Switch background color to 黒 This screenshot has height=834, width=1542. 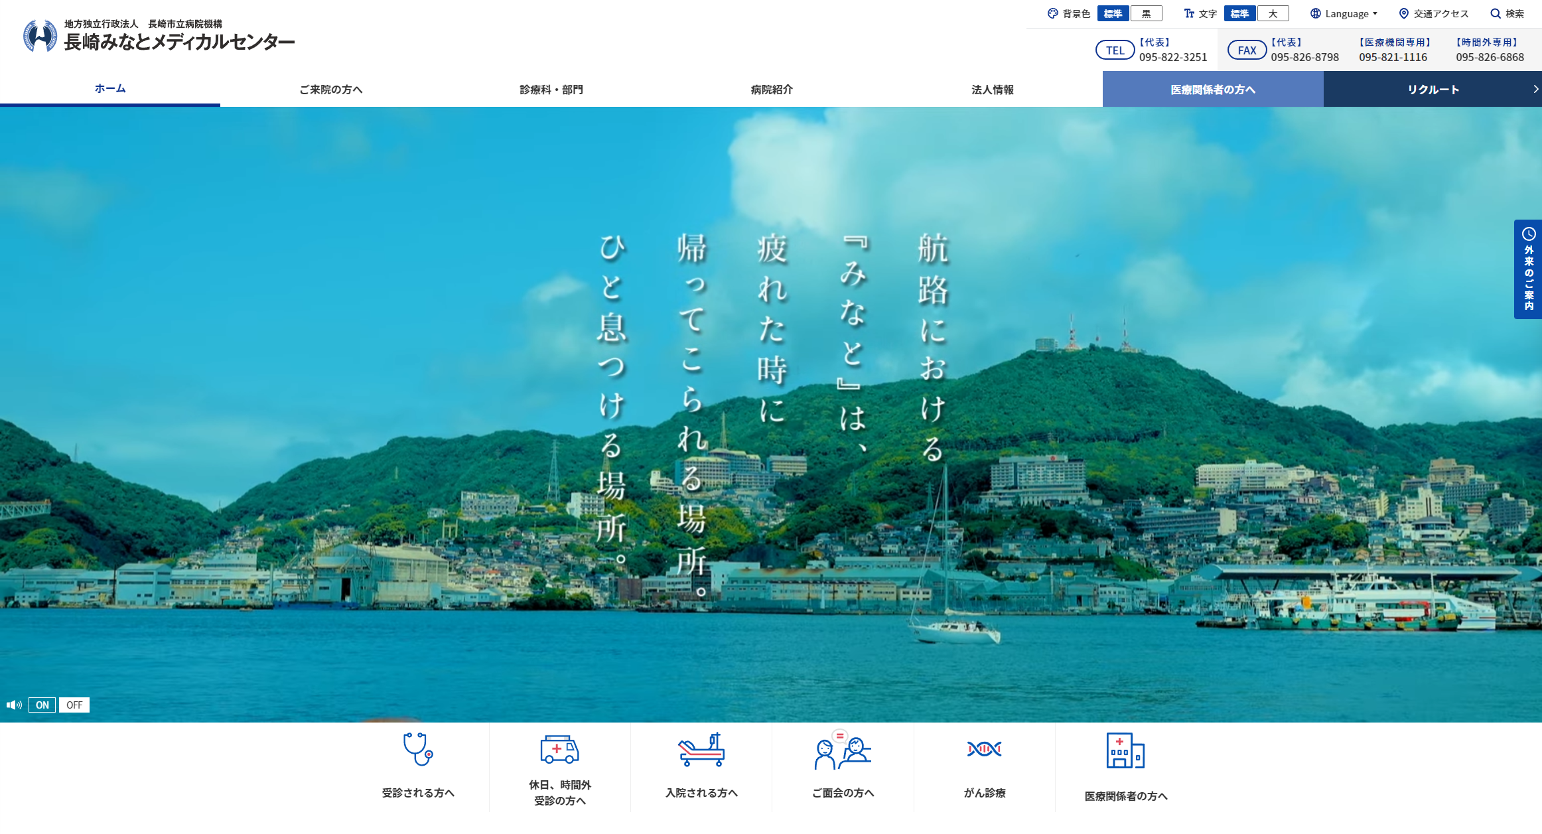click(x=1146, y=13)
